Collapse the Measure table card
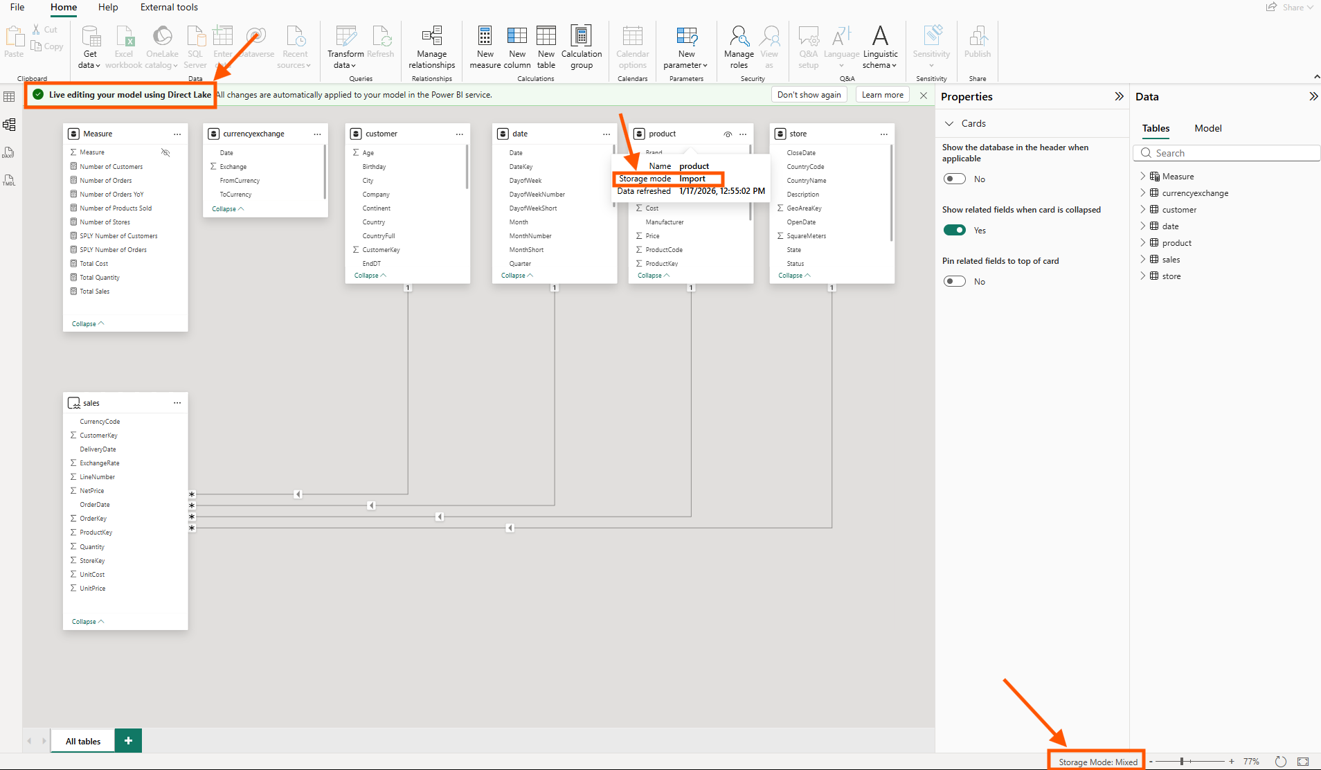1321x770 pixels. (x=88, y=324)
